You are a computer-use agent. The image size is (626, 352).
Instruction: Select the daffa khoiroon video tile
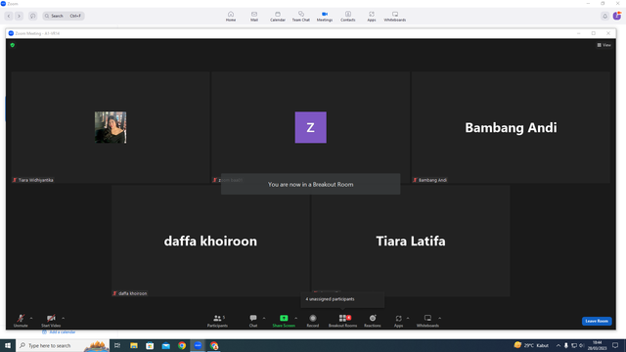coord(210,241)
